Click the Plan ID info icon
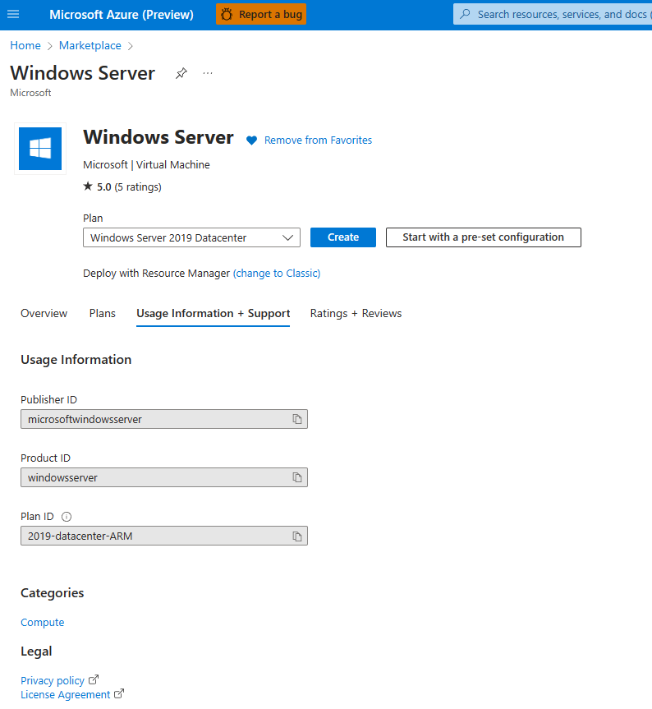 pyautogui.click(x=67, y=517)
